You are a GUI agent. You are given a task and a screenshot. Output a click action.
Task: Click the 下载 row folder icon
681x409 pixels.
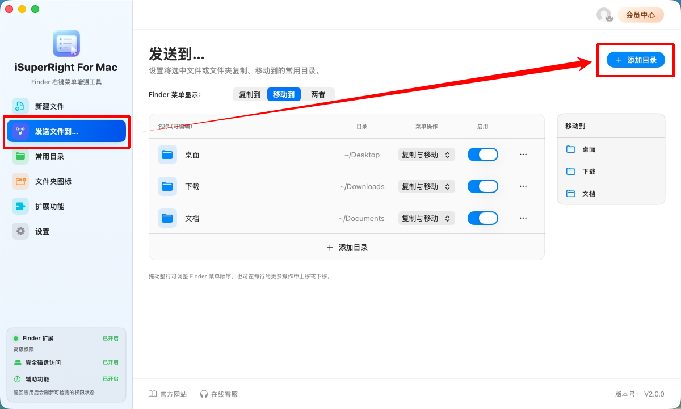167,186
